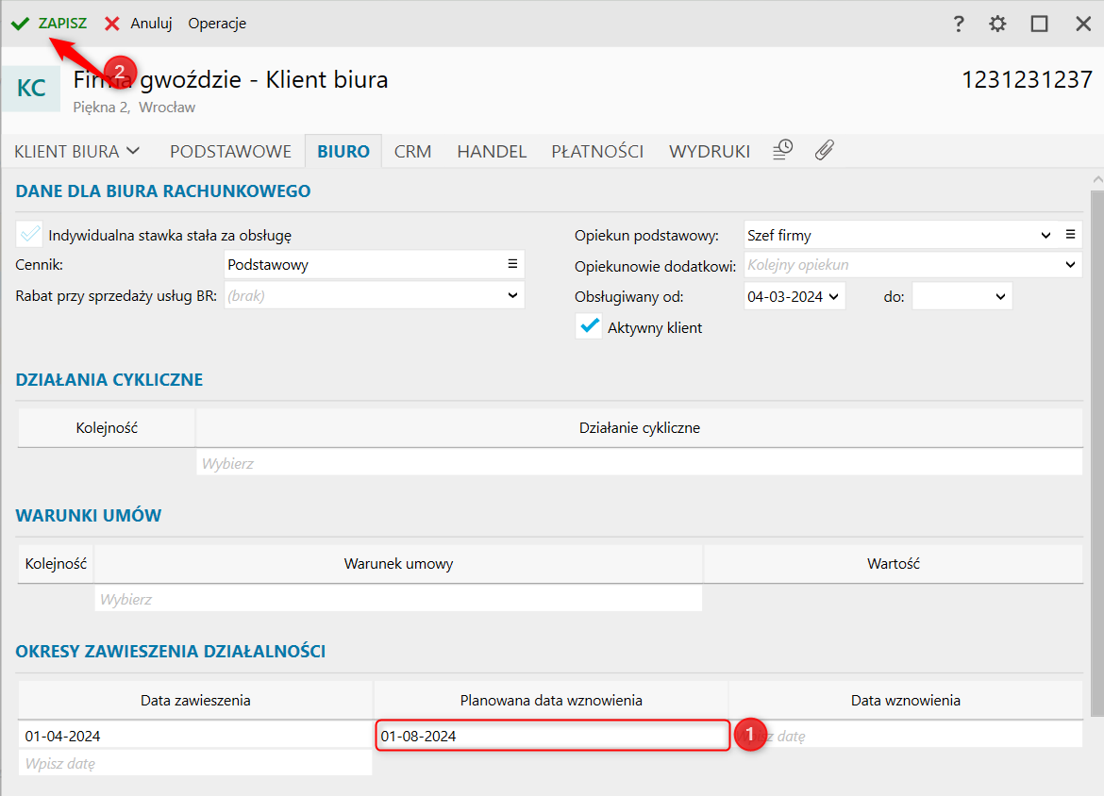Open settings gear icon
This screenshot has width=1104, height=796.
click(x=997, y=24)
